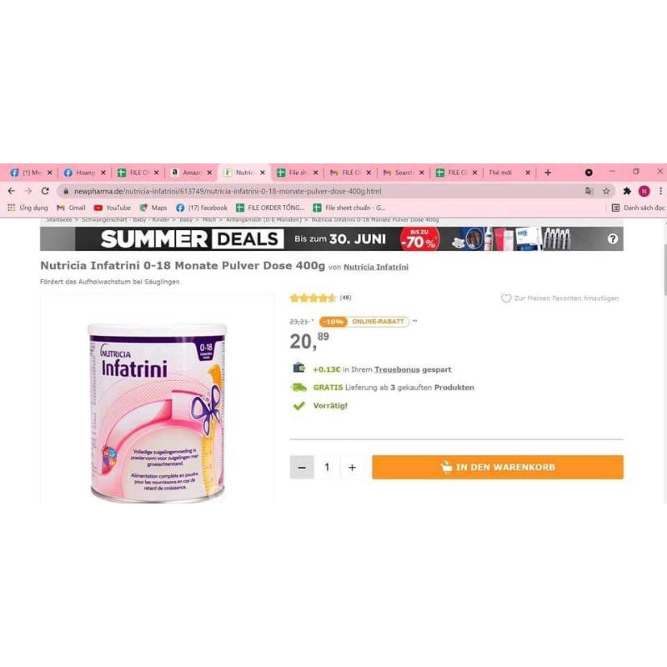Viewport: 667px width, 667px height.
Task: Bookmark this page with the star icon
Action: coord(606,192)
